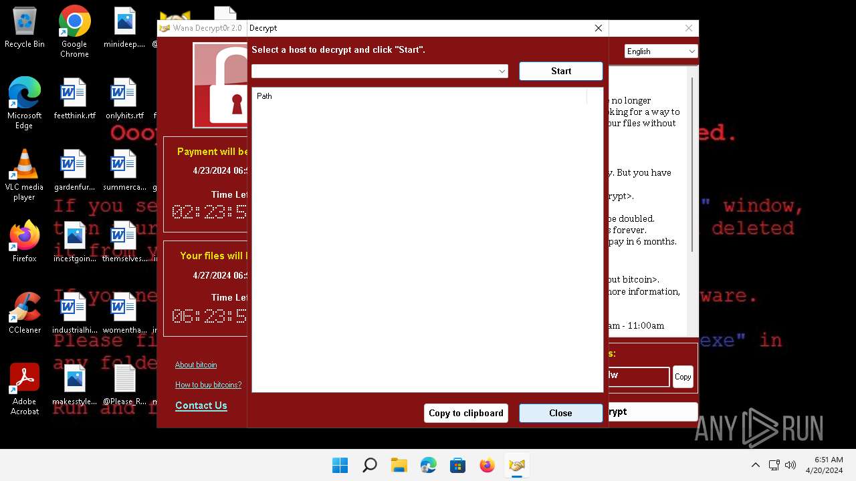Select the summerca document icon
The width and height of the screenshot is (856, 481).
[124, 171]
